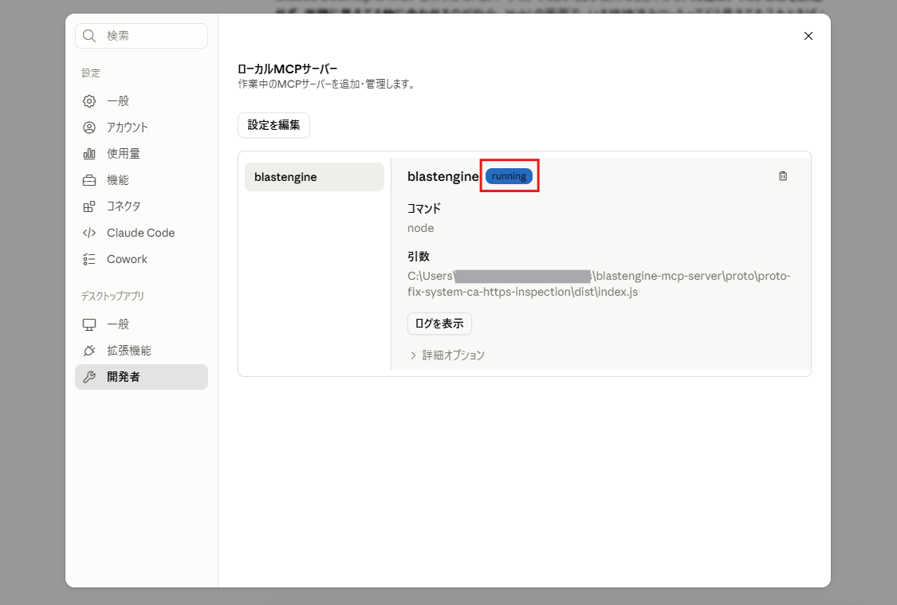This screenshot has width=897, height=605.
Task: Open the 機能 settings page
Action: tap(141, 180)
